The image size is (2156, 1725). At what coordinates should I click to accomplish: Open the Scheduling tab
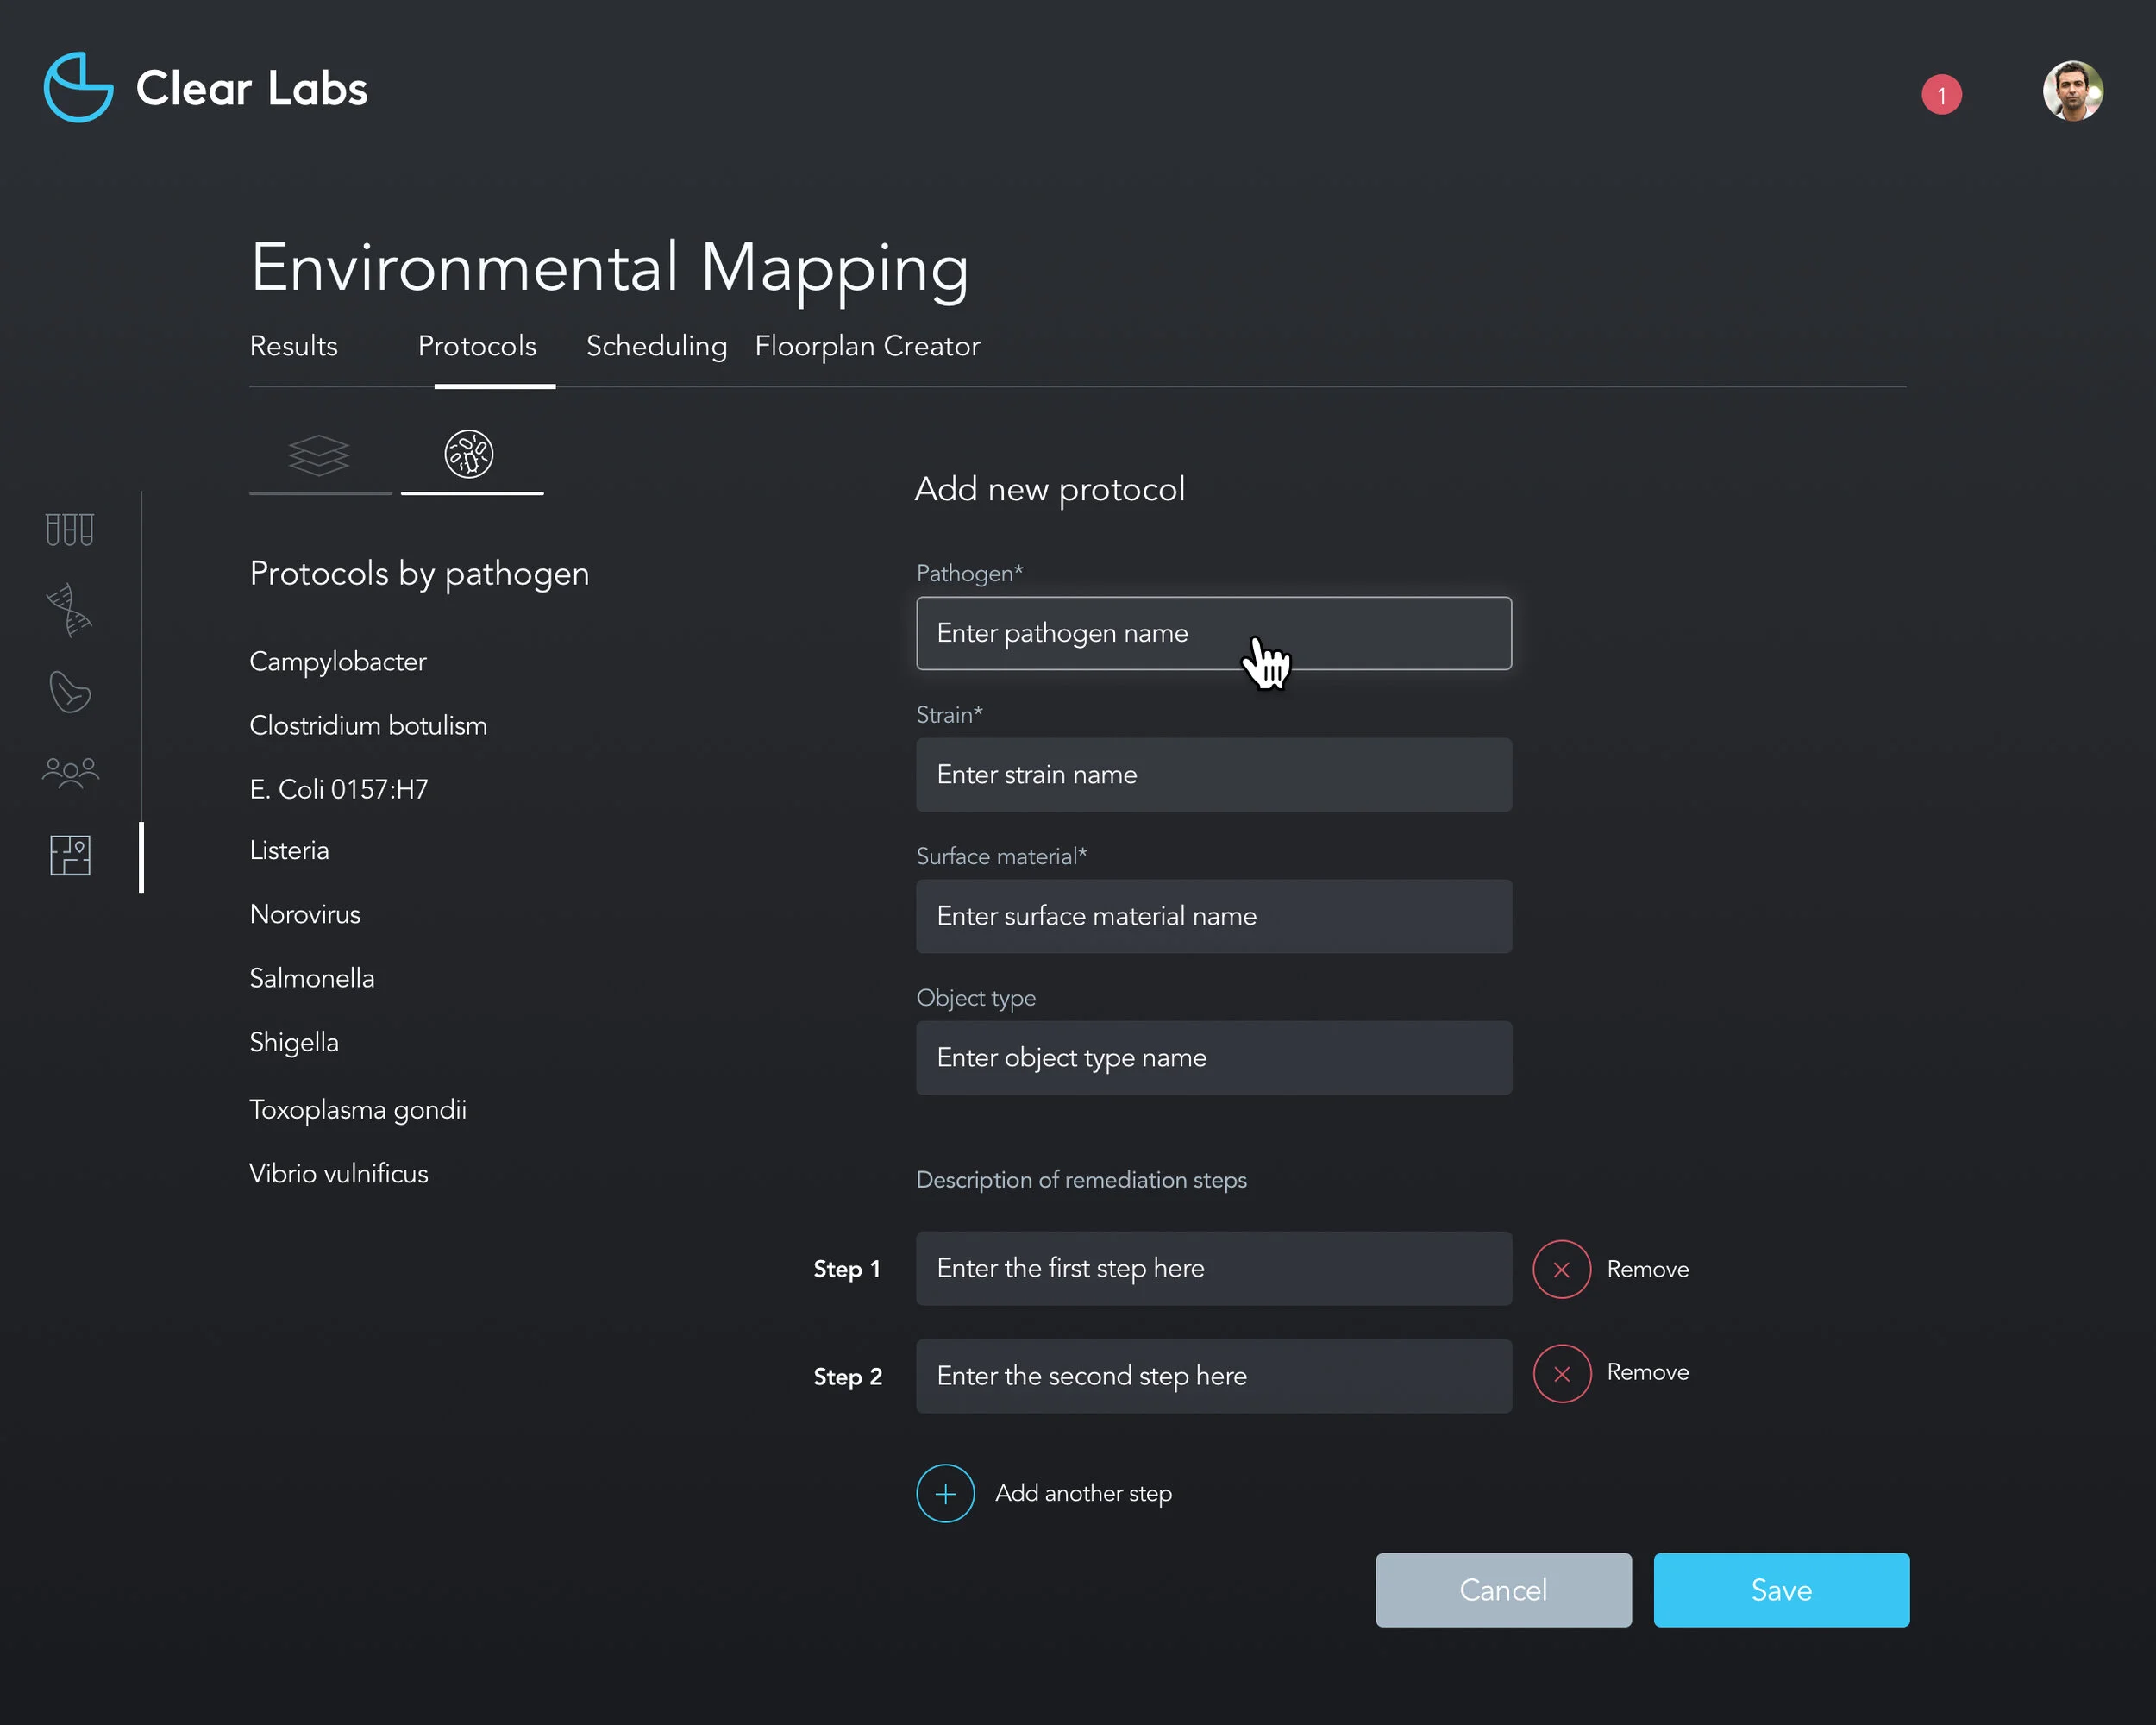[656, 346]
